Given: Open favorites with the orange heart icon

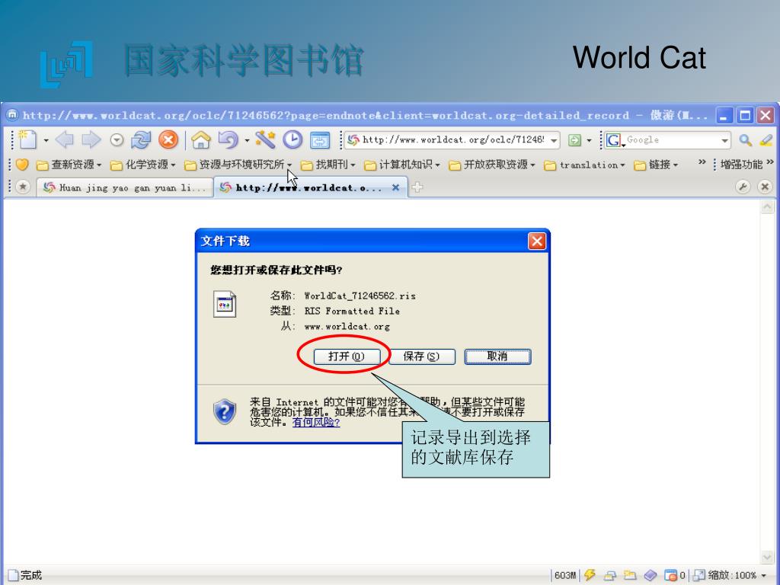Looking at the screenshot, I should [x=22, y=165].
